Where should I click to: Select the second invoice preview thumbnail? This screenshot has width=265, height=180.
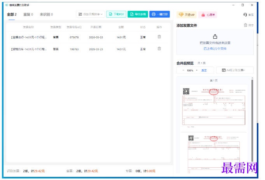[x=214, y=154]
